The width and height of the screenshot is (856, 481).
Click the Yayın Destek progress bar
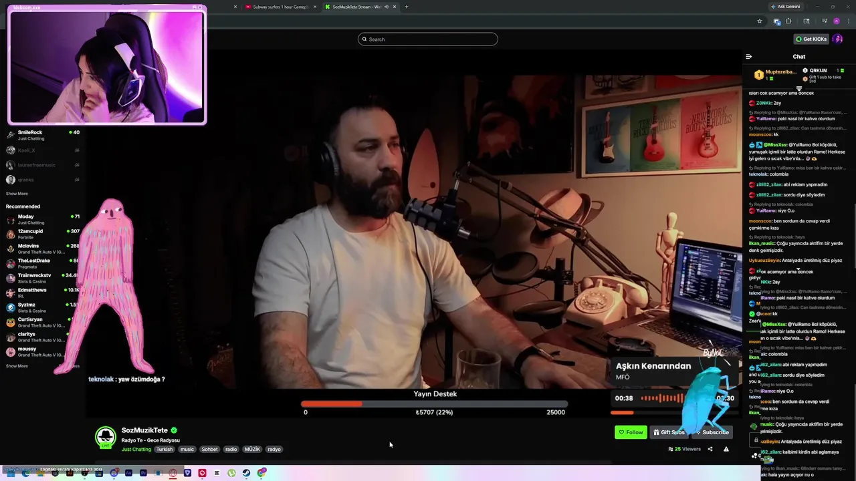point(435,404)
